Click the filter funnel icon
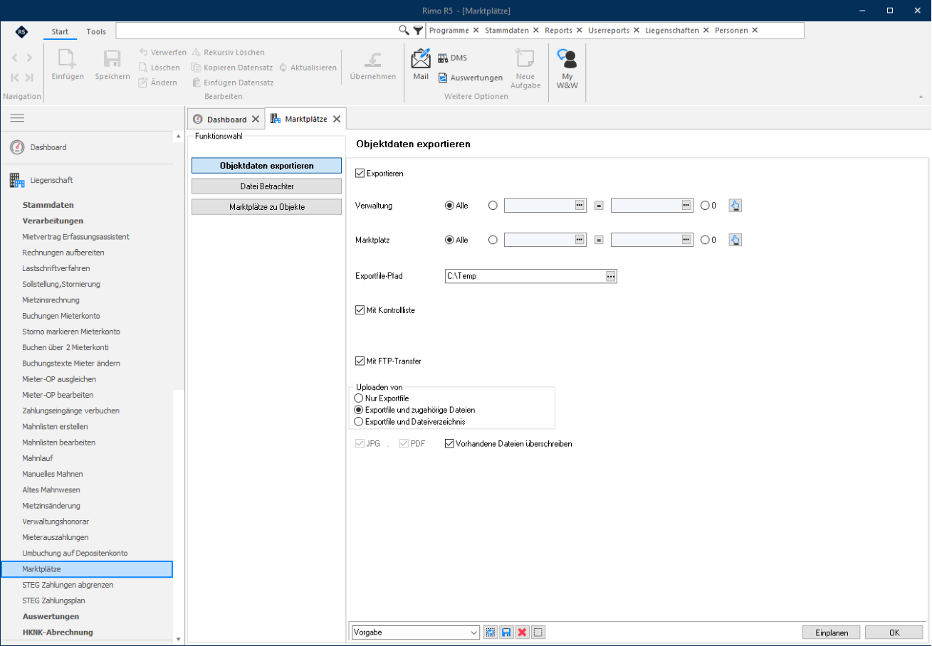 pyautogui.click(x=418, y=31)
